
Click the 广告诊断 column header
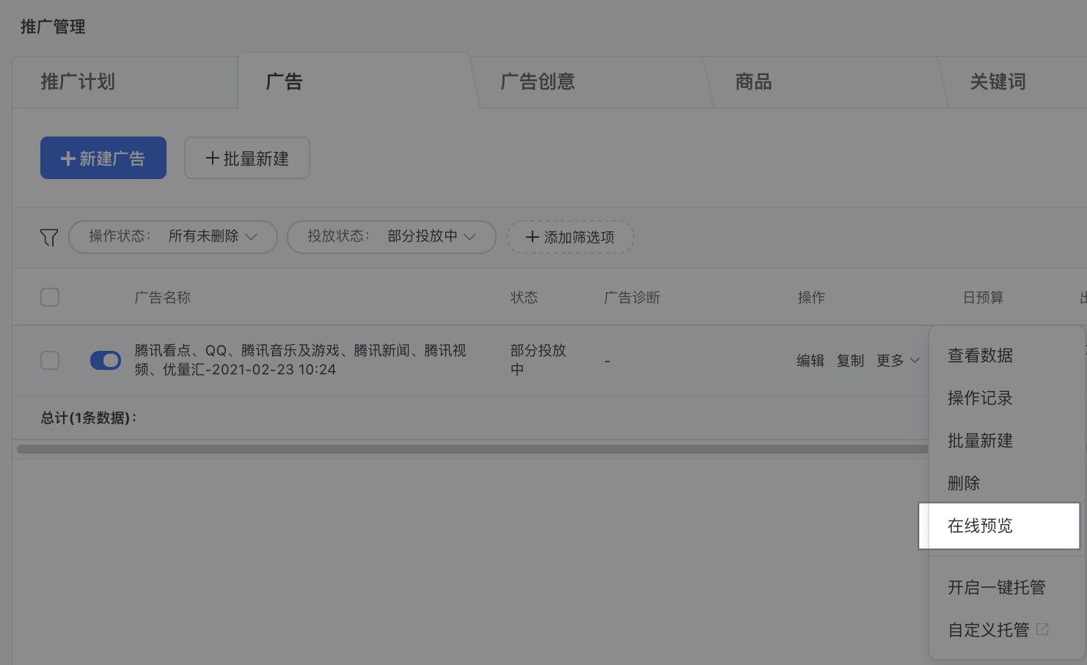(632, 297)
